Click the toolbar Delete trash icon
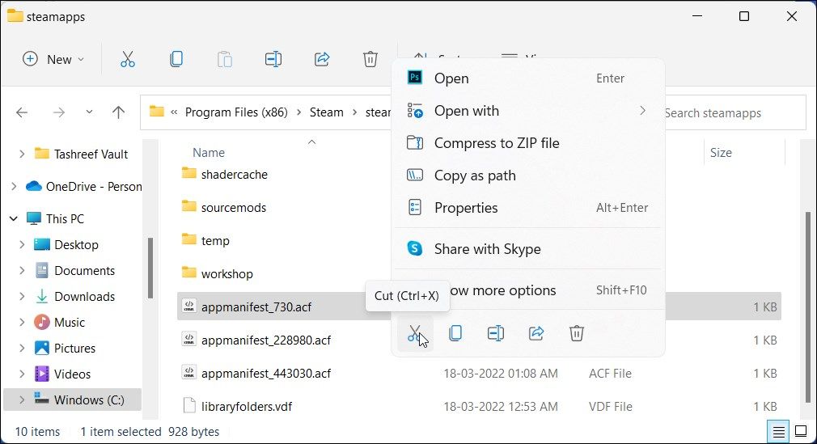This screenshot has width=817, height=444. coord(370,59)
